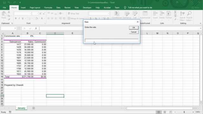Image resolution: width=203 pixels, height=114 pixels.
Task: Click Cancel in the Rate dialog
Action: point(134,32)
